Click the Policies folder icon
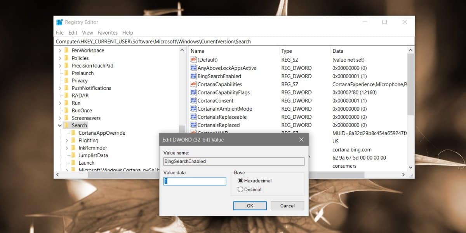The width and height of the screenshot is (466, 233). point(66,58)
